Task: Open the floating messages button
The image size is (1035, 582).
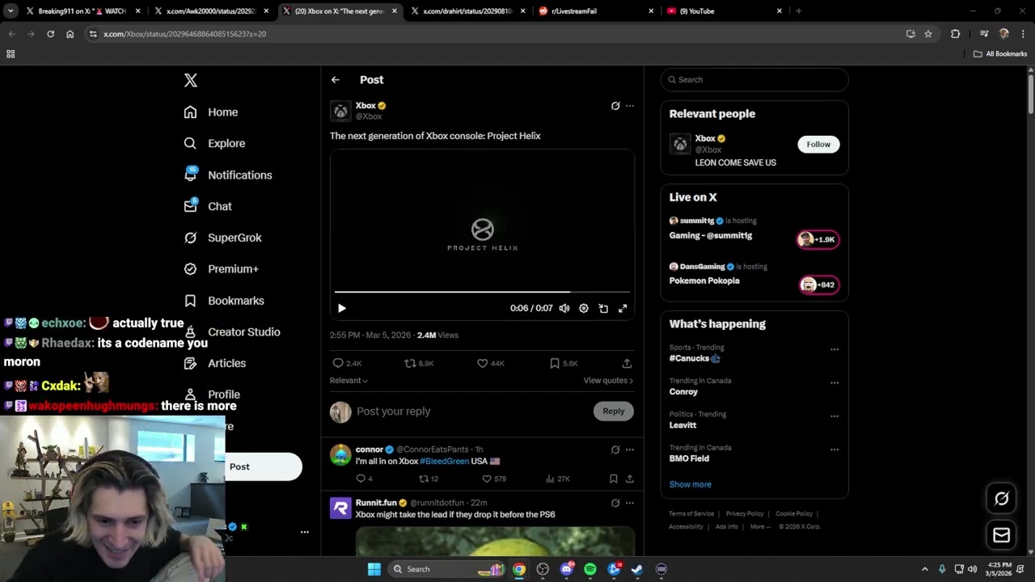Action: point(1001,535)
